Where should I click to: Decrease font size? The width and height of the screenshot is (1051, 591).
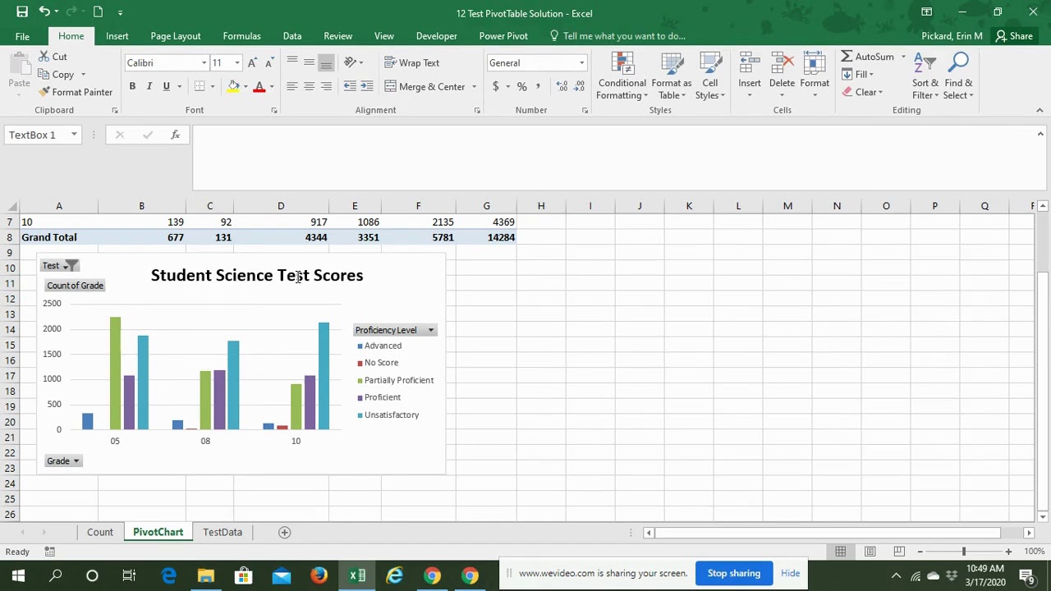268,63
